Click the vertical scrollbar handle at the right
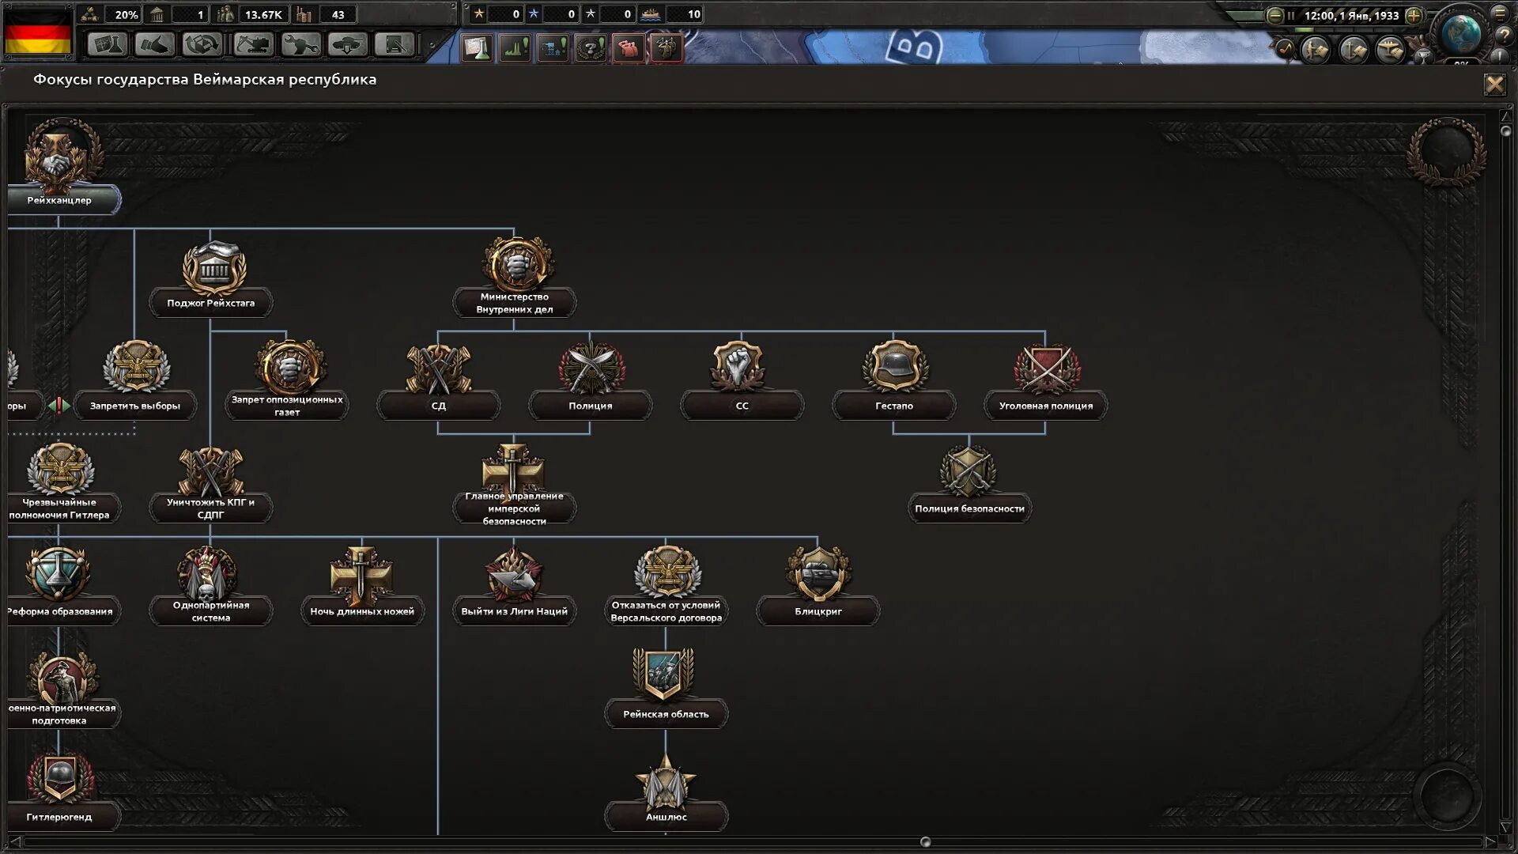This screenshot has height=854, width=1518. coord(1505,131)
